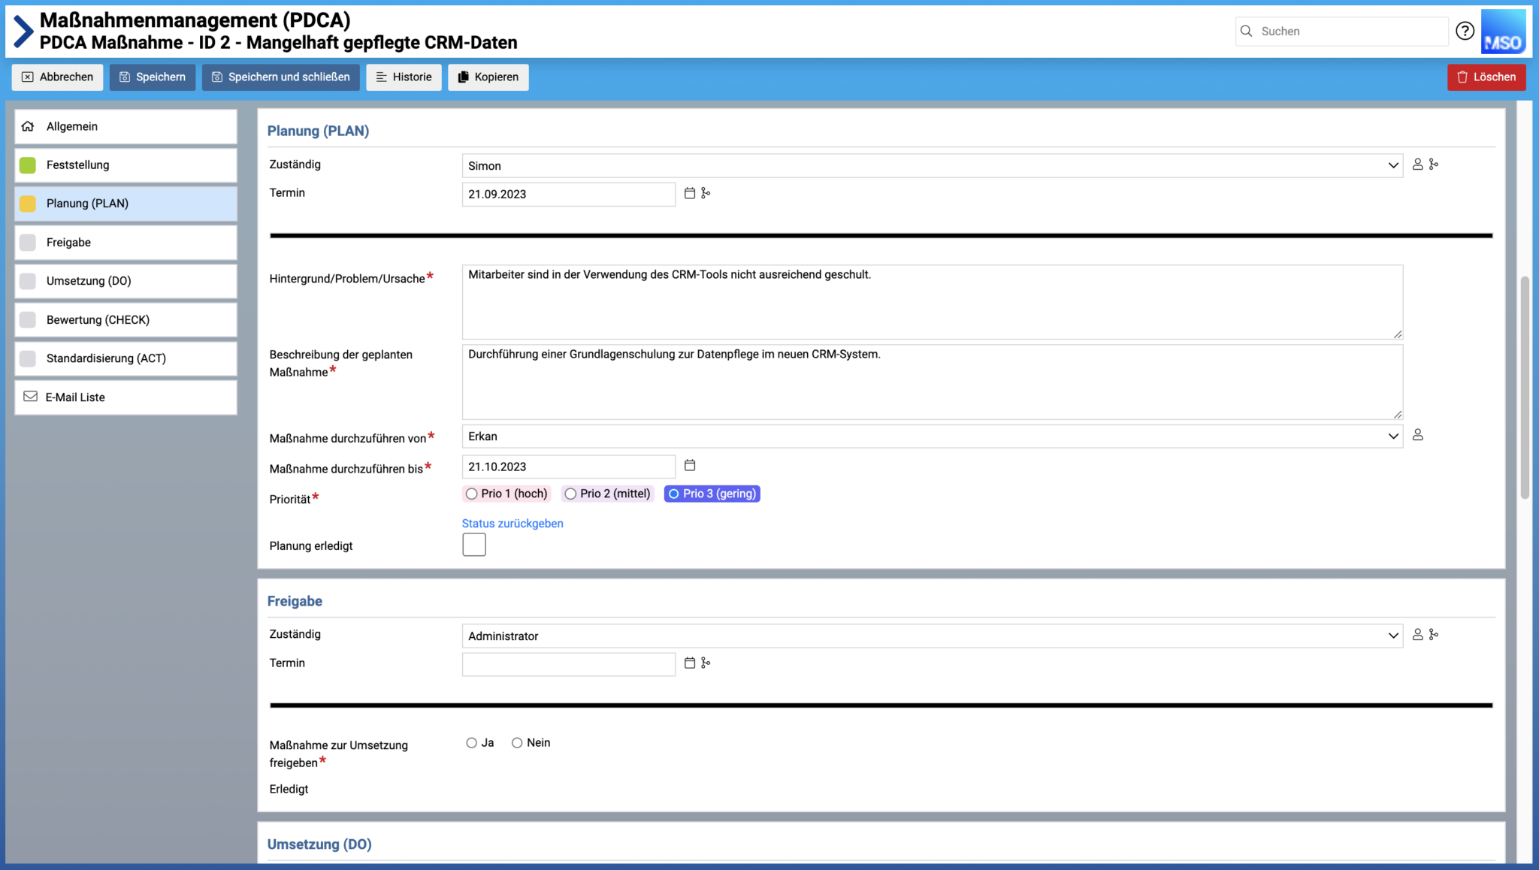Click the Status zurückgeben link
This screenshot has width=1539, height=870.
(512, 524)
